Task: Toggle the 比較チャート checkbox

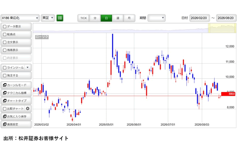Action: pyautogui.click(x=5, y=109)
